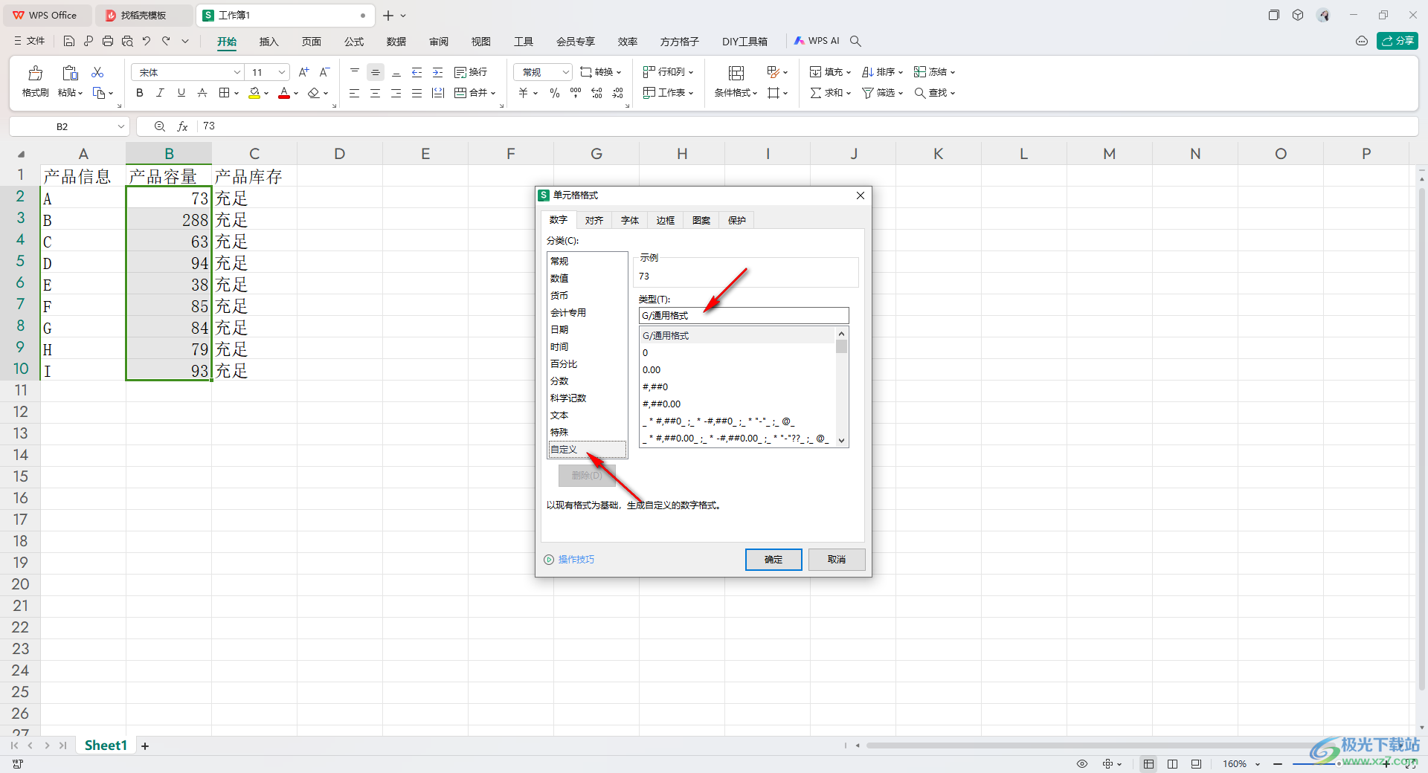Toggle strikethrough formatting
The height and width of the screenshot is (773, 1428).
pos(202,93)
